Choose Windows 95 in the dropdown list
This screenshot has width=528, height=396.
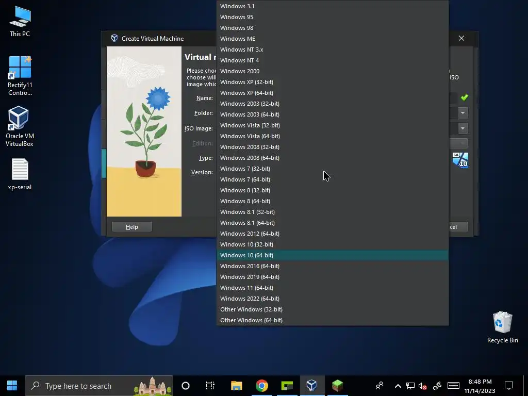[333, 17]
